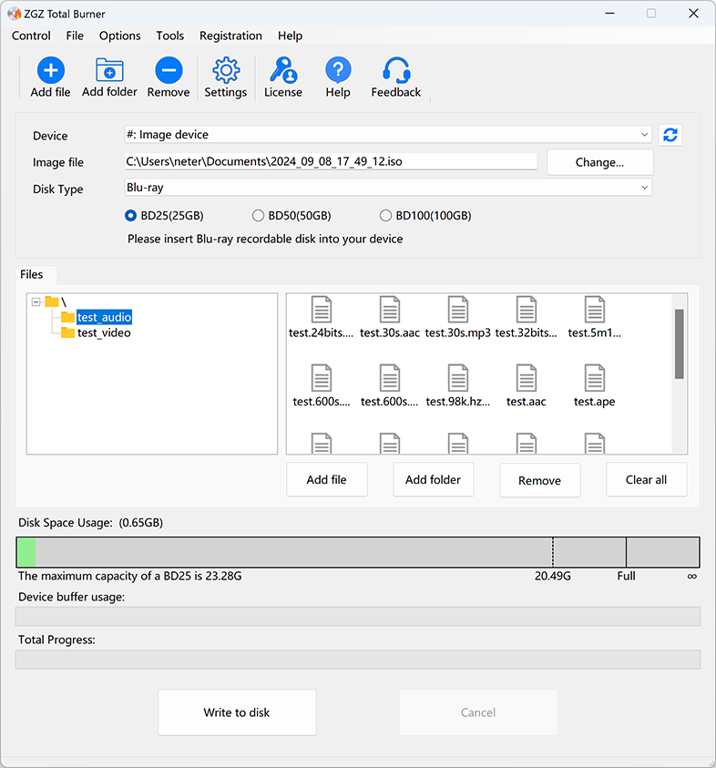This screenshot has width=716, height=768.
Task: Click the Image file path field
Action: click(331, 161)
